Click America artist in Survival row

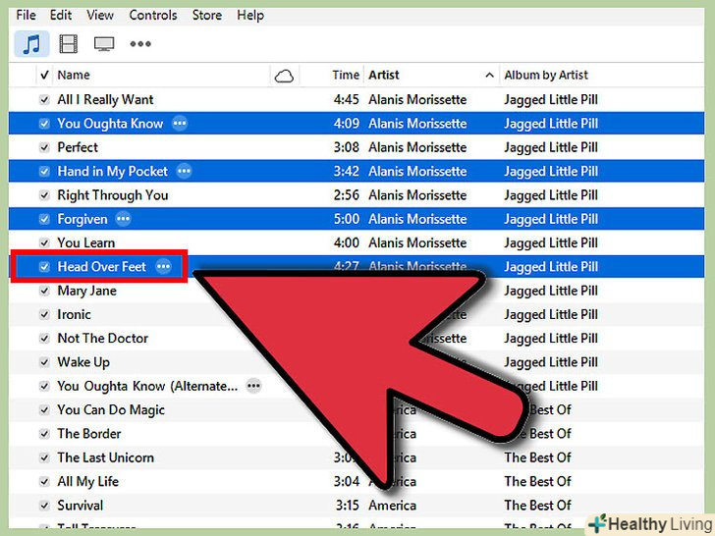pos(392,506)
